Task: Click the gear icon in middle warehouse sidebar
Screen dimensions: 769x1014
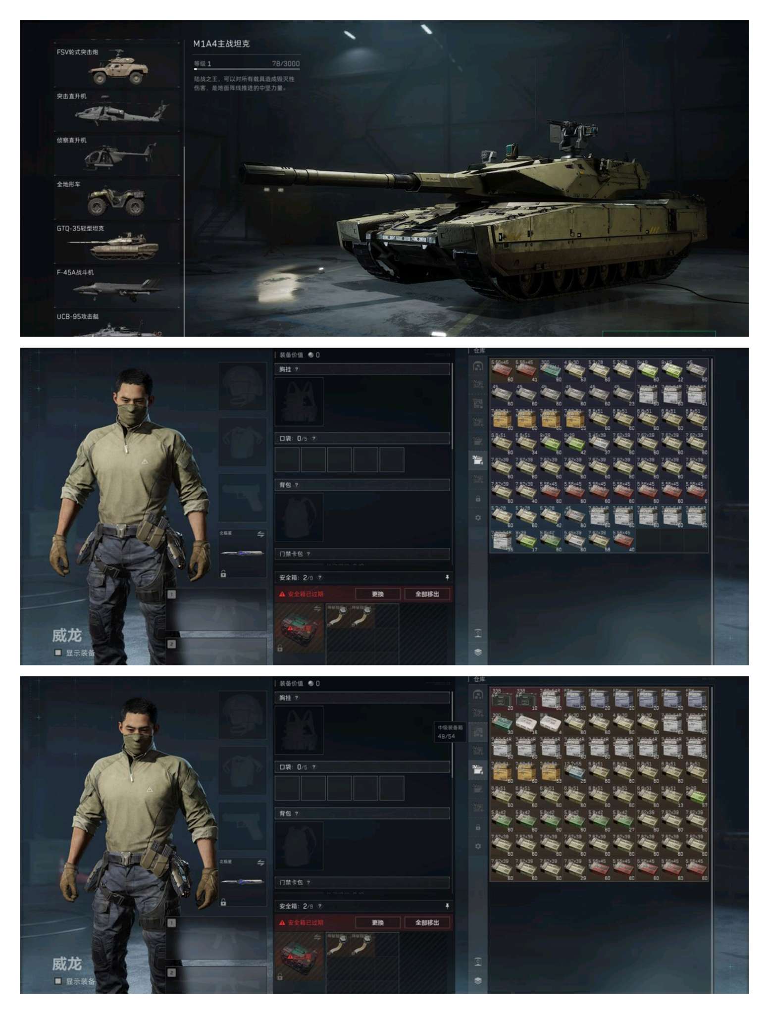Action: tap(478, 518)
